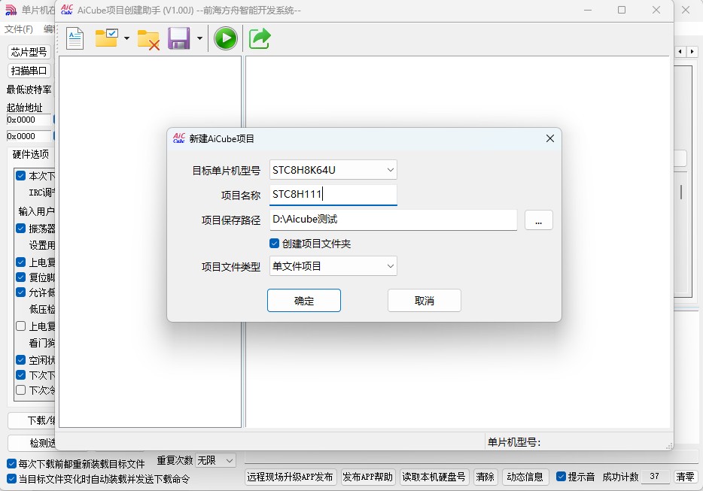Click the first 0x0000 address field
The height and width of the screenshot is (491, 703).
pos(29,120)
